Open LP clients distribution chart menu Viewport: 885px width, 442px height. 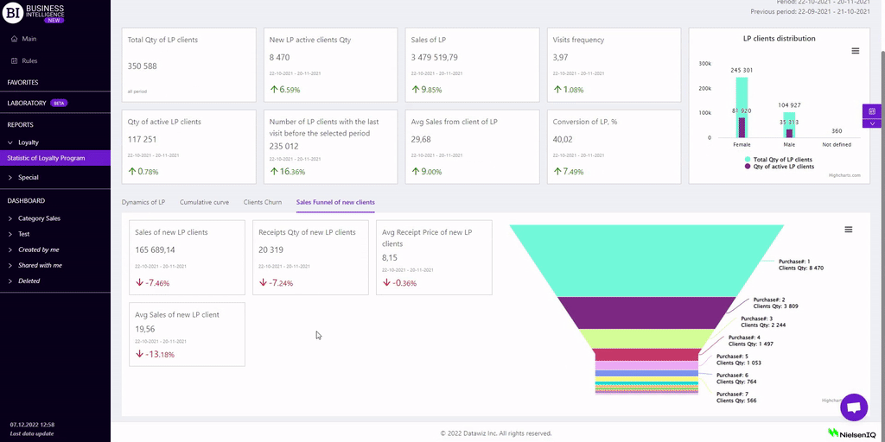click(x=855, y=51)
